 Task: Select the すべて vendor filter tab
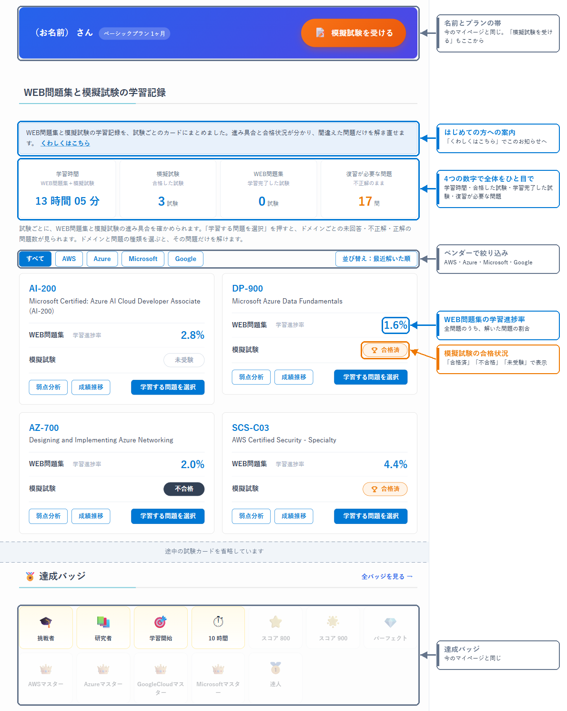(x=35, y=259)
